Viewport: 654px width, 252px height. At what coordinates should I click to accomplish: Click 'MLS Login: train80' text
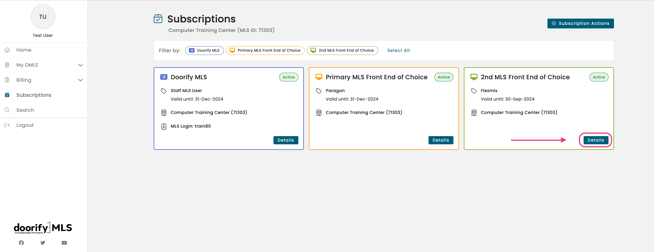point(191,126)
